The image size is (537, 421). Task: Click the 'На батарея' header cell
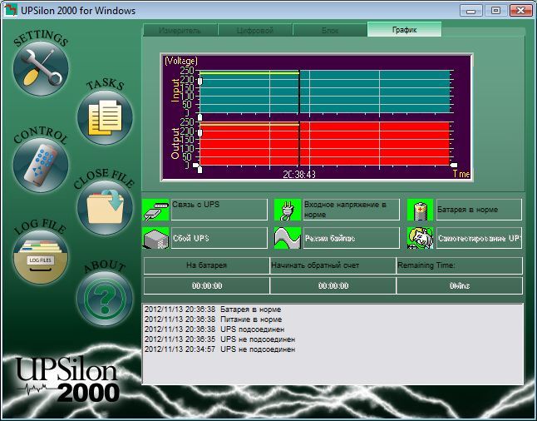[206, 265]
